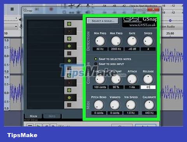Click the GSnap window title text
Screen dimensions: 187x142
tap(28, 11)
